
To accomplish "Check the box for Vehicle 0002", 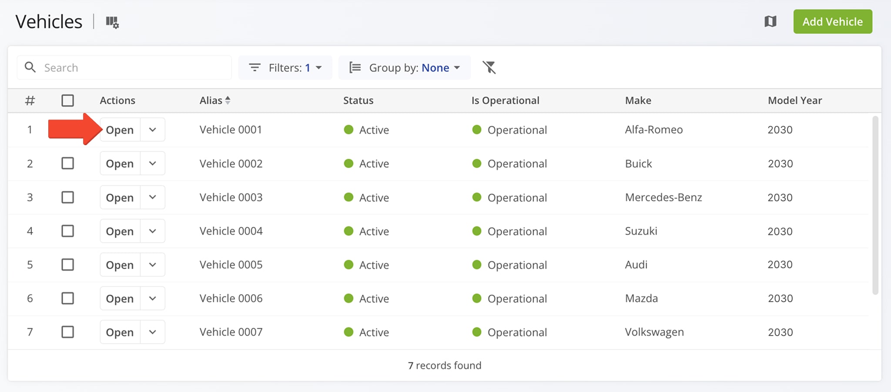I will click(x=67, y=163).
